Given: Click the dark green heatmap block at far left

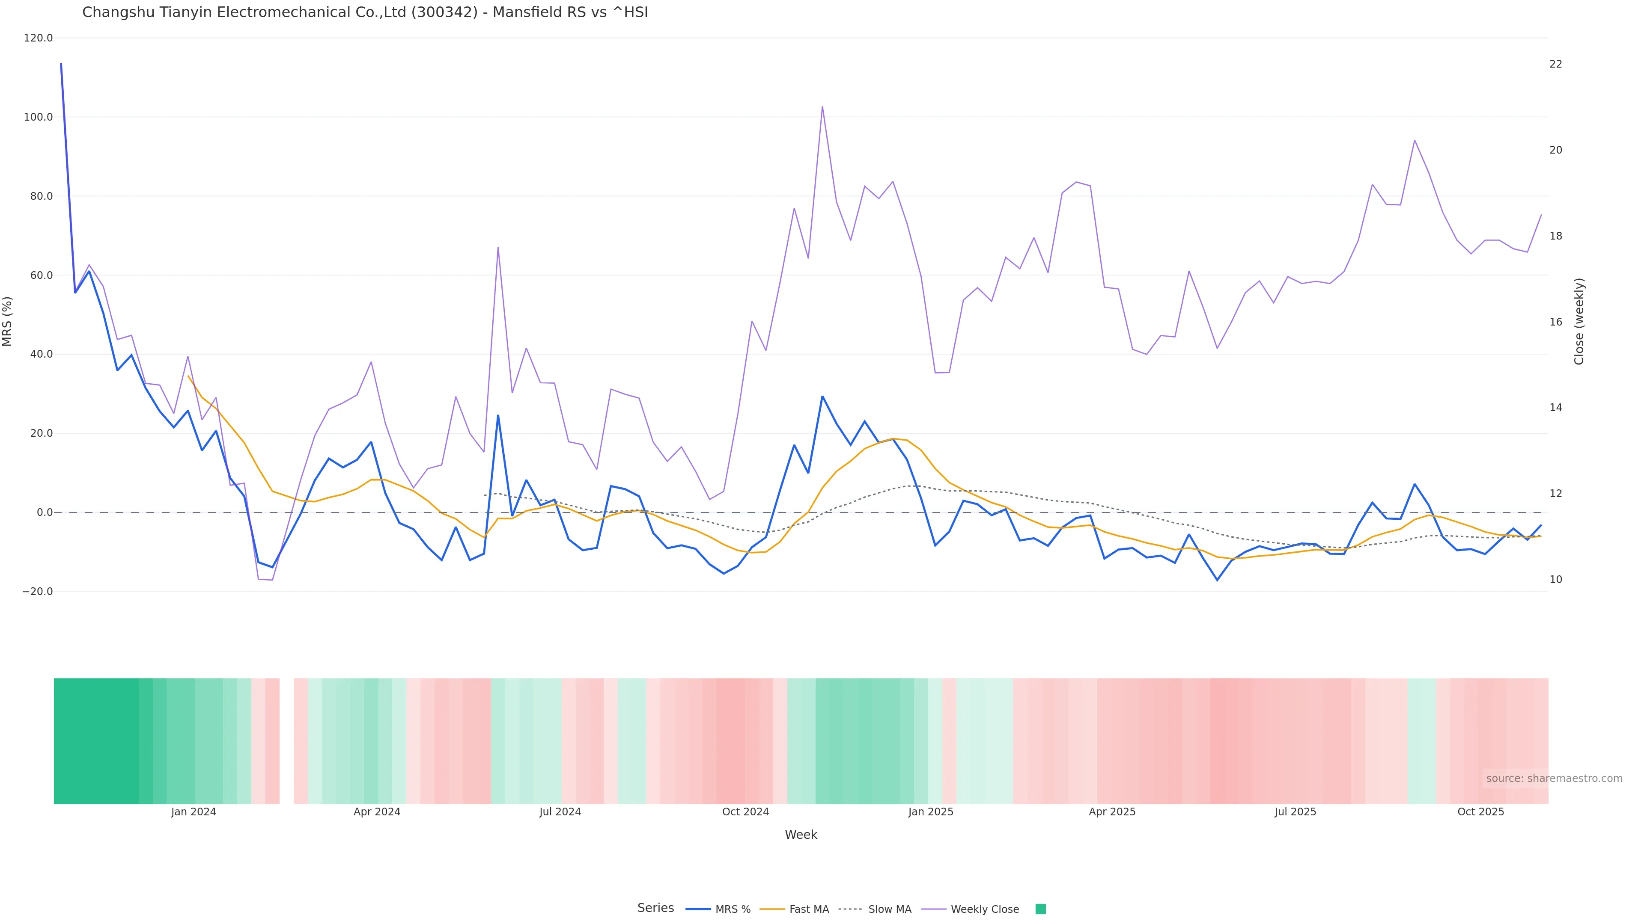Looking at the screenshot, I should click(x=96, y=740).
